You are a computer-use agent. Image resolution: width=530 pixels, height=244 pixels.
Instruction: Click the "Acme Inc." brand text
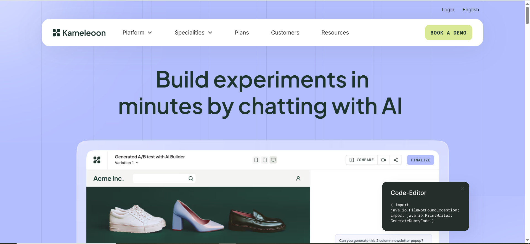pyautogui.click(x=108, y=179)
